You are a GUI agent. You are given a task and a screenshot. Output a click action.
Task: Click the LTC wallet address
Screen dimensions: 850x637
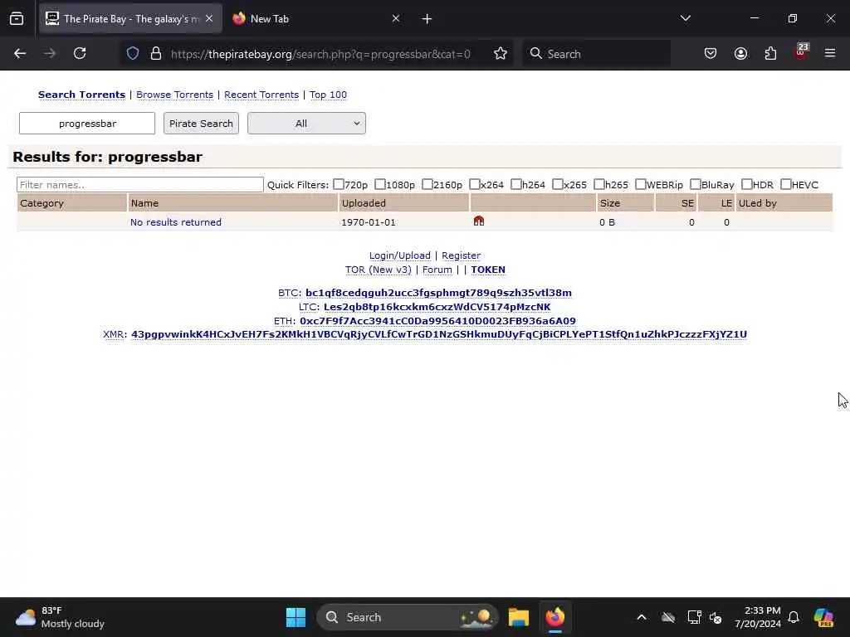pyautogui.click(x=437, y=307)
